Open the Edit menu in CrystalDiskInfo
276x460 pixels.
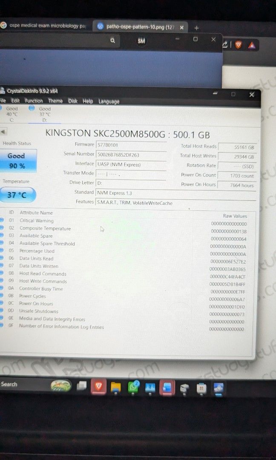tap(15, 101)
